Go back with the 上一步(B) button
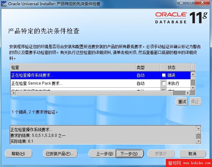 click(102, 154)
